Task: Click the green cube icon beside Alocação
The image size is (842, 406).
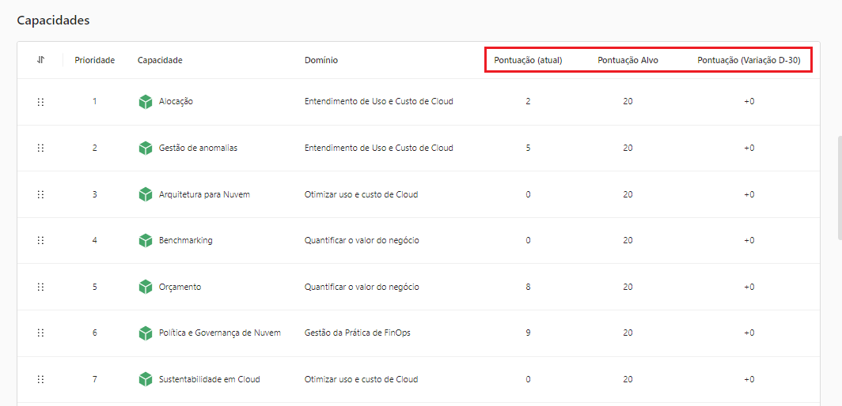Action: 145,102
